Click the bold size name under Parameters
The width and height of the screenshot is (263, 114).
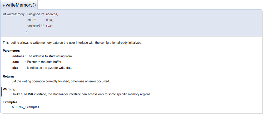(15, 68)
